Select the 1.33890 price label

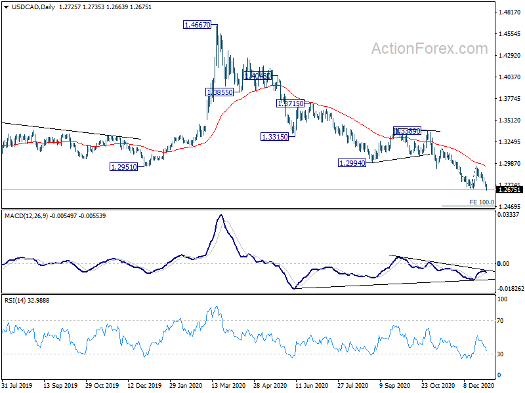coord(407,131)
